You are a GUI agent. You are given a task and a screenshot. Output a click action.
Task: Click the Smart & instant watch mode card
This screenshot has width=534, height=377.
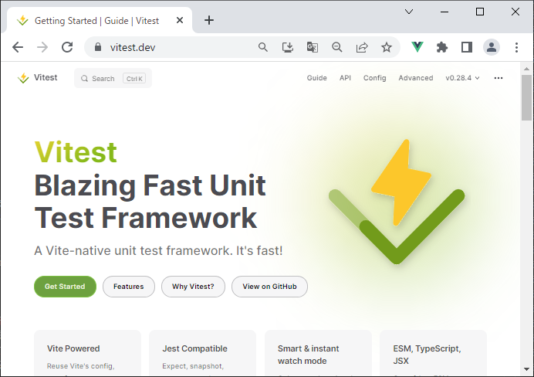pyautogui.click(x=318, y=353)
